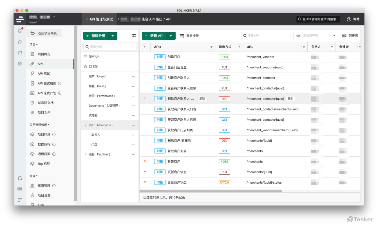378x225 pixels.
Task: Click the notification bell icon
Action: 20,31
